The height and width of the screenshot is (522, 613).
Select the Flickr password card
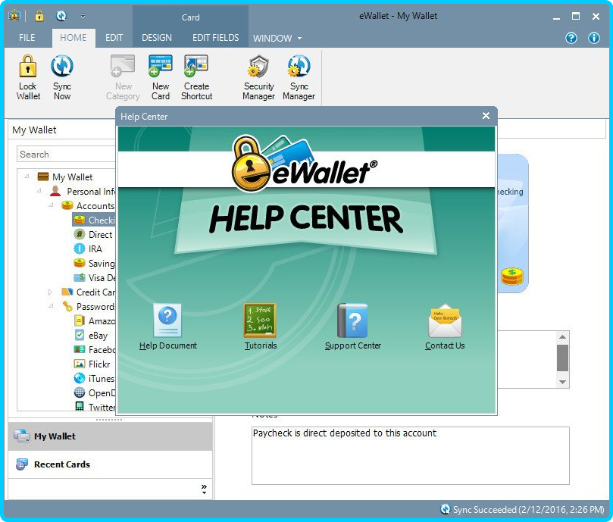click(x=92, y=364)
